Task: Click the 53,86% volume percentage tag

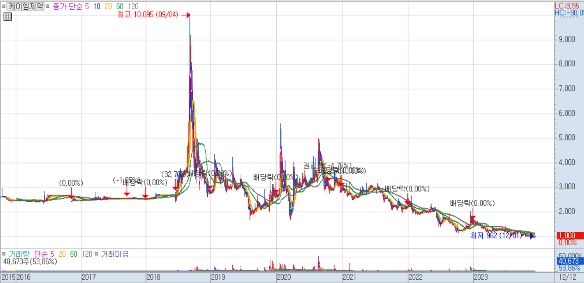Action: [568, 268]
